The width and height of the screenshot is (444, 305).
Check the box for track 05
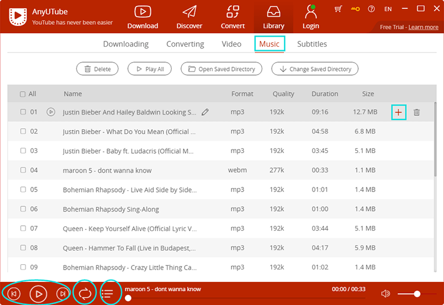[x=23, y=189]
